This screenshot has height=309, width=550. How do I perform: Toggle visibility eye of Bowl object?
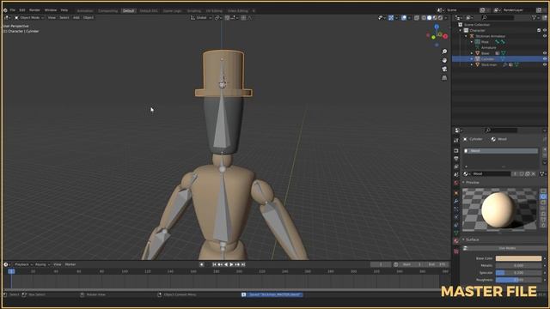(545, 53)
